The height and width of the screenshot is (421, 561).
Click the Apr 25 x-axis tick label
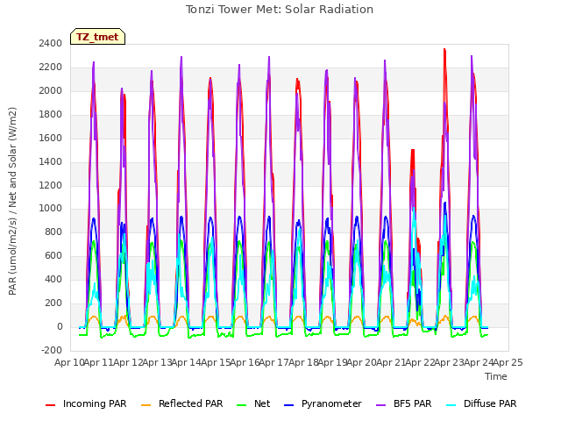click(x=508, y=362)
